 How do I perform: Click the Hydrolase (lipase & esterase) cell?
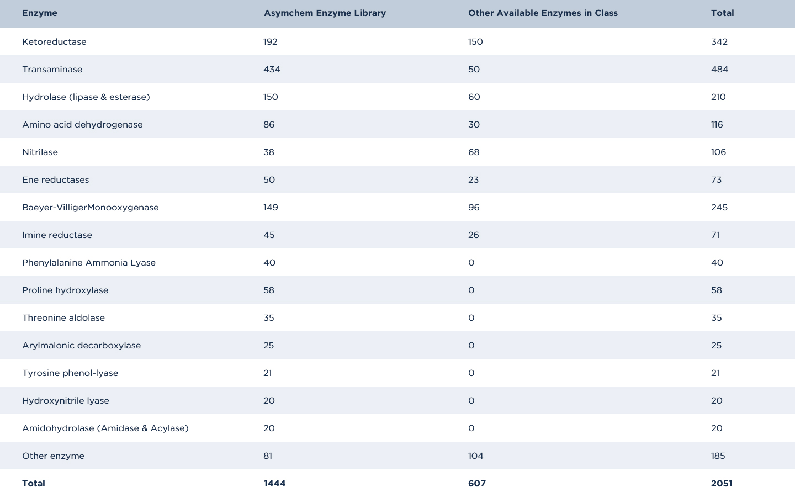click(x=86, y=97)
